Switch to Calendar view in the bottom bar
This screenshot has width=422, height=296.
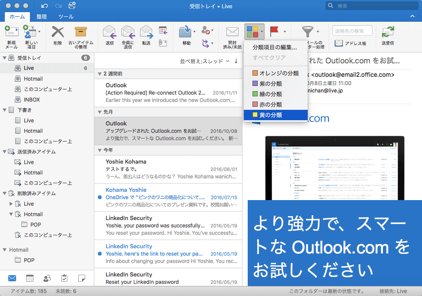pyautogui.click(x=30, y=278)
